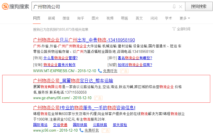Open the 全部时间 time filter
Screen dimensions: 213x136
click(181, 29)
